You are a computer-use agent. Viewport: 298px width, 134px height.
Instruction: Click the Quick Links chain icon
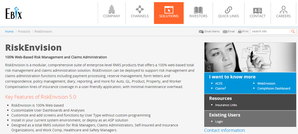229,9
